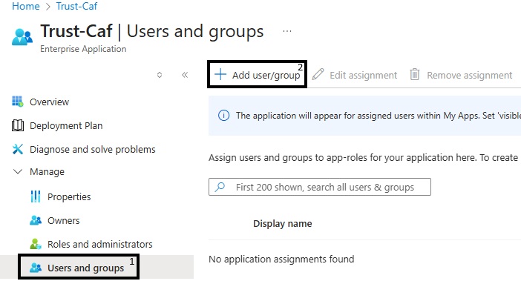Screen dimensions: 521x281
Task: Go to the Home breadcrumb link
Action: (x=25, y=6)
